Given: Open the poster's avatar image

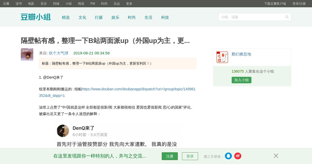Looking at the screenshot, I should pyautogui.click(x=27, y=54).
